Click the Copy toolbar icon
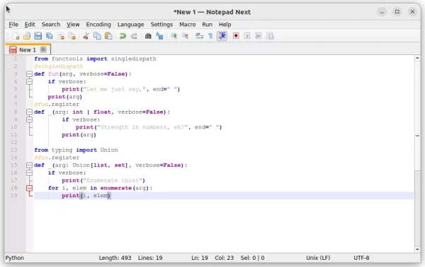Viewport: 425px width, 267px height. click(97, 36)
